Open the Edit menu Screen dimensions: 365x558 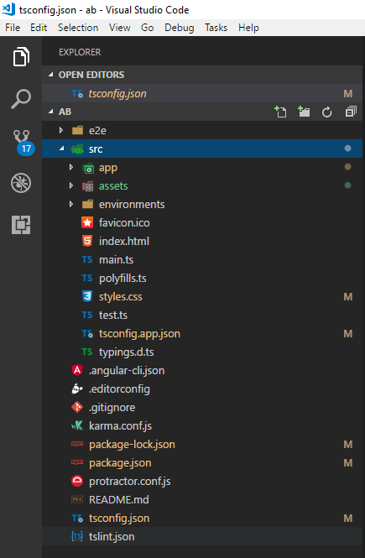tap(39, 28)
